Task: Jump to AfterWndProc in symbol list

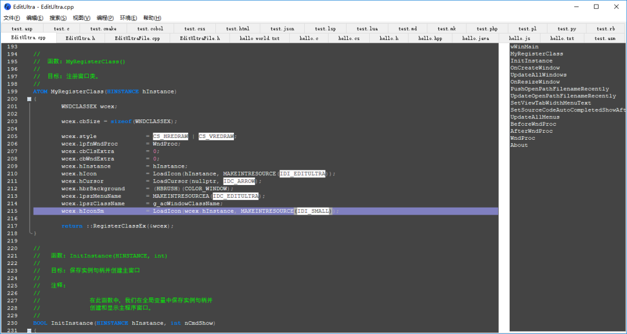Action: [531, 131]
